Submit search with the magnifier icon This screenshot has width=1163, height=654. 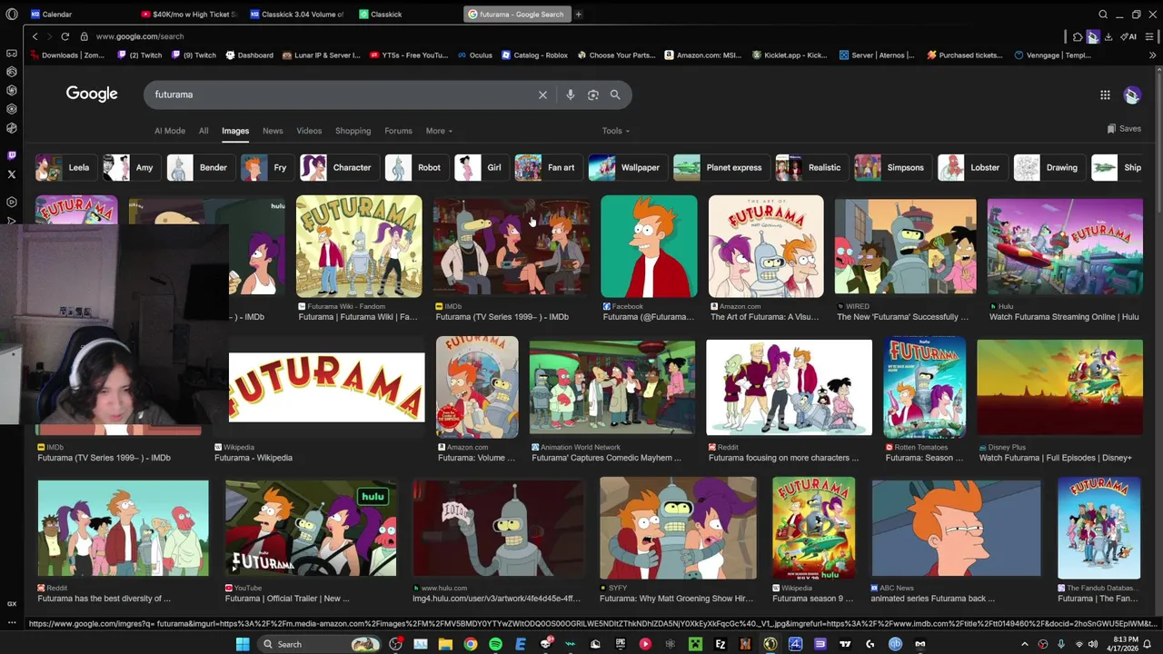click(615, 94)
